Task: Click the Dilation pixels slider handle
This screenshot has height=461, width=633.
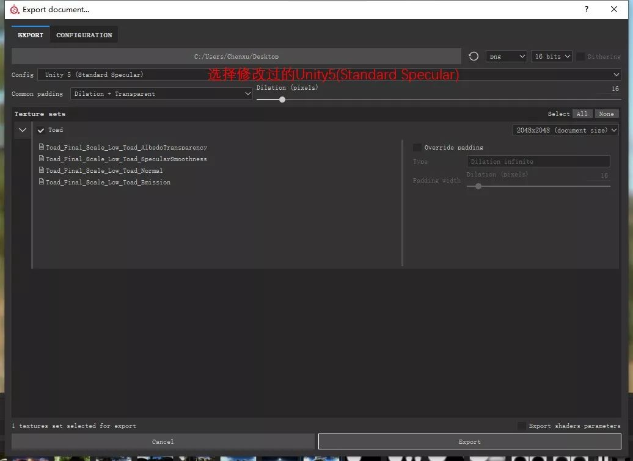Action: [x=282, y=100]
